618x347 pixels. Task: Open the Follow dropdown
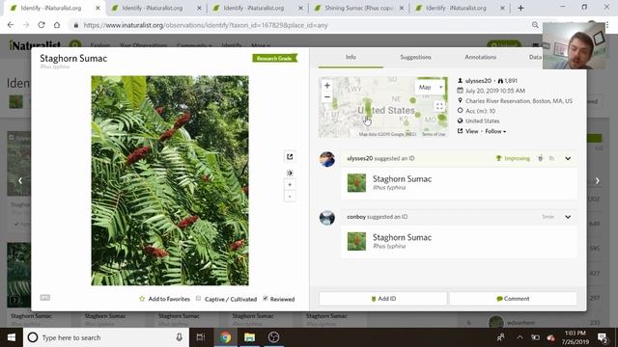click(495, 131)
